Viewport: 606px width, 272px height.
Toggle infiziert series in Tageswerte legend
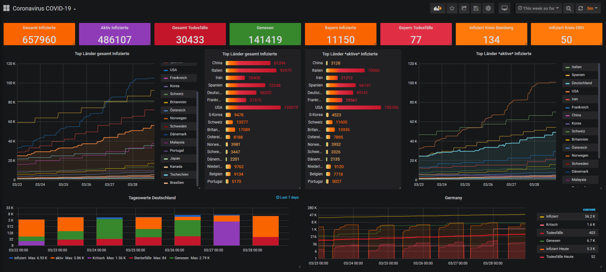pyautogui.click(x=20, y=258)
